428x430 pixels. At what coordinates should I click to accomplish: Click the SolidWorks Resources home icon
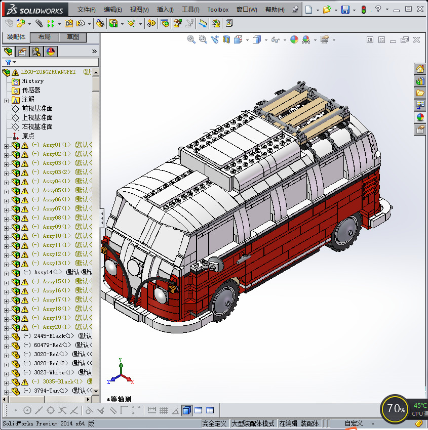pos(420,69)
